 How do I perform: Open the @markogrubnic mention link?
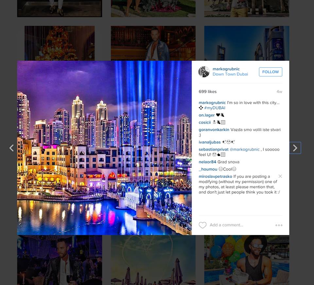[244, 149]
